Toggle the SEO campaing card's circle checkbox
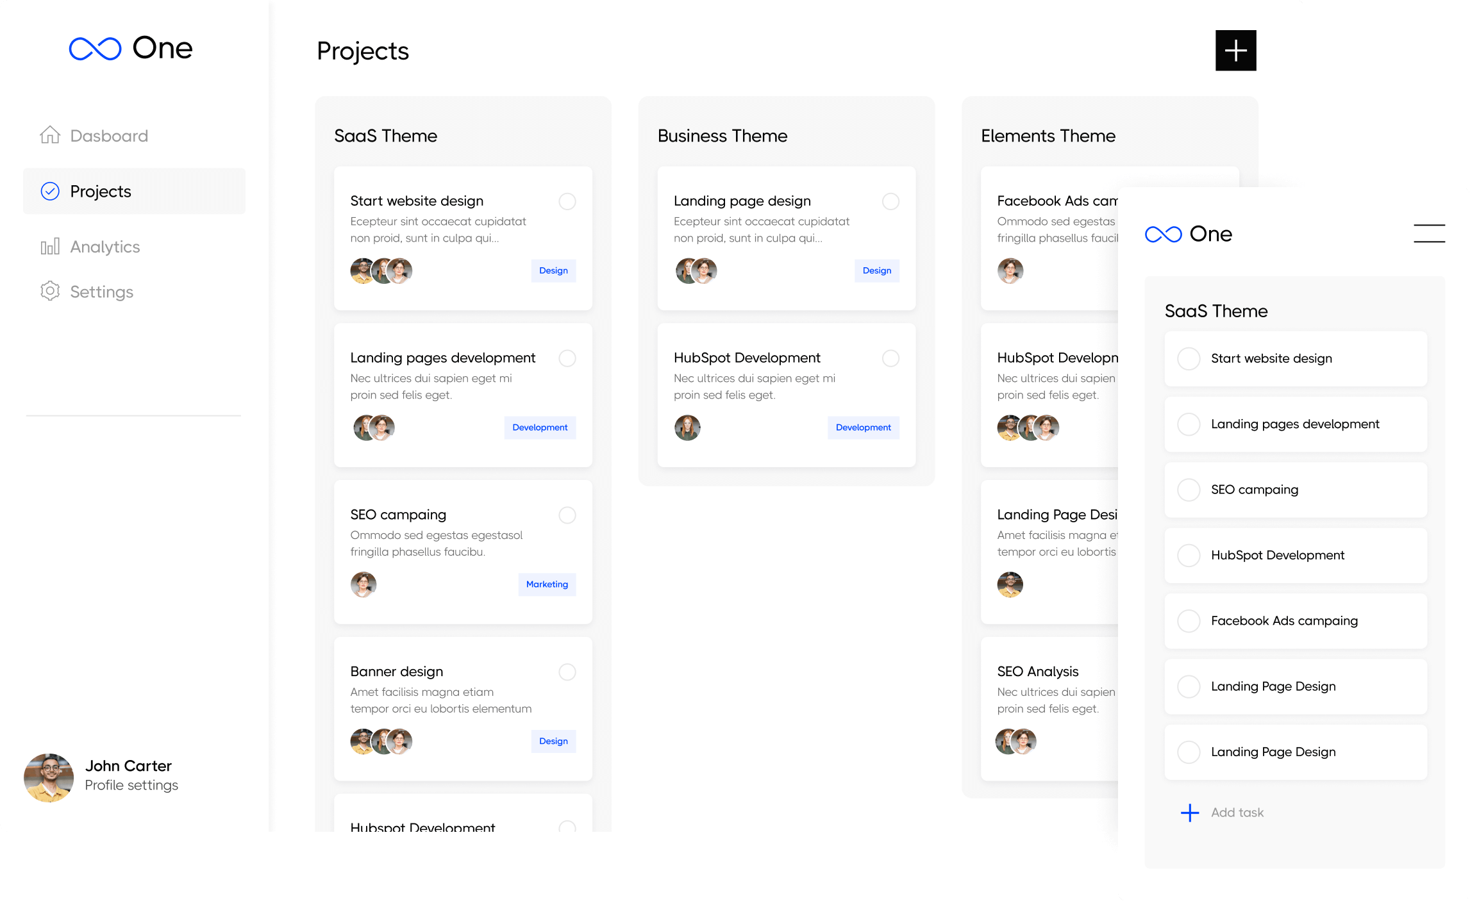The height and width of the screenshot is (901, 1470). (567, 515)
